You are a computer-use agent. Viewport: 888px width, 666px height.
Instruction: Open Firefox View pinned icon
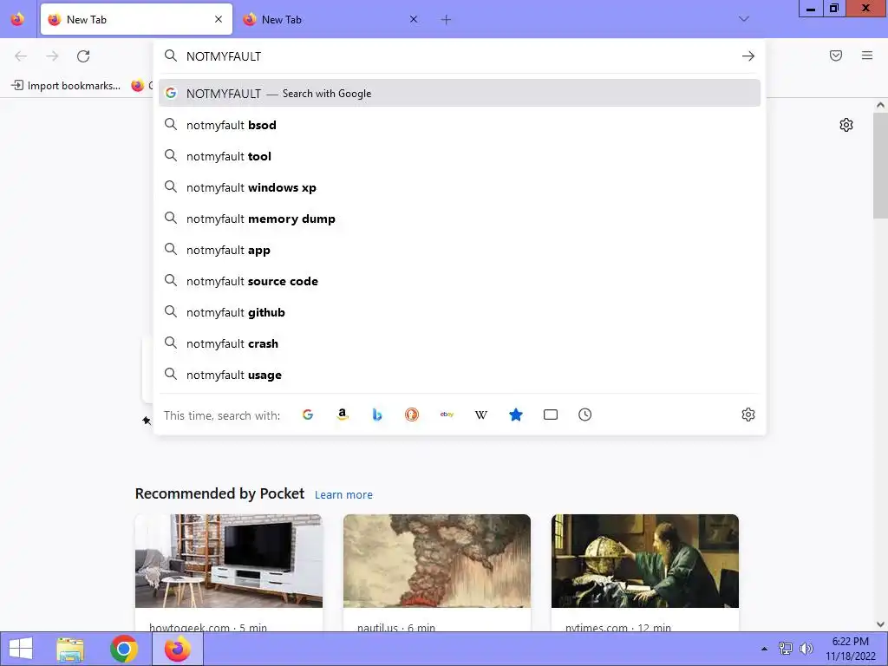pyautogui.click(x=17, y=19)
